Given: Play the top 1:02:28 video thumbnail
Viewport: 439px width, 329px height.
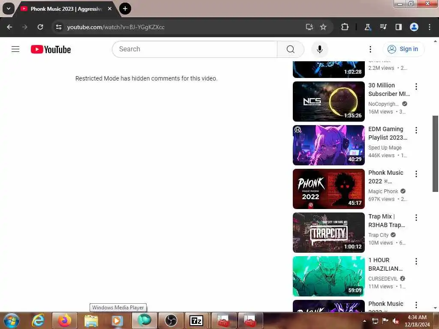Looking at the screenshot, I should [x=329, y=69].
